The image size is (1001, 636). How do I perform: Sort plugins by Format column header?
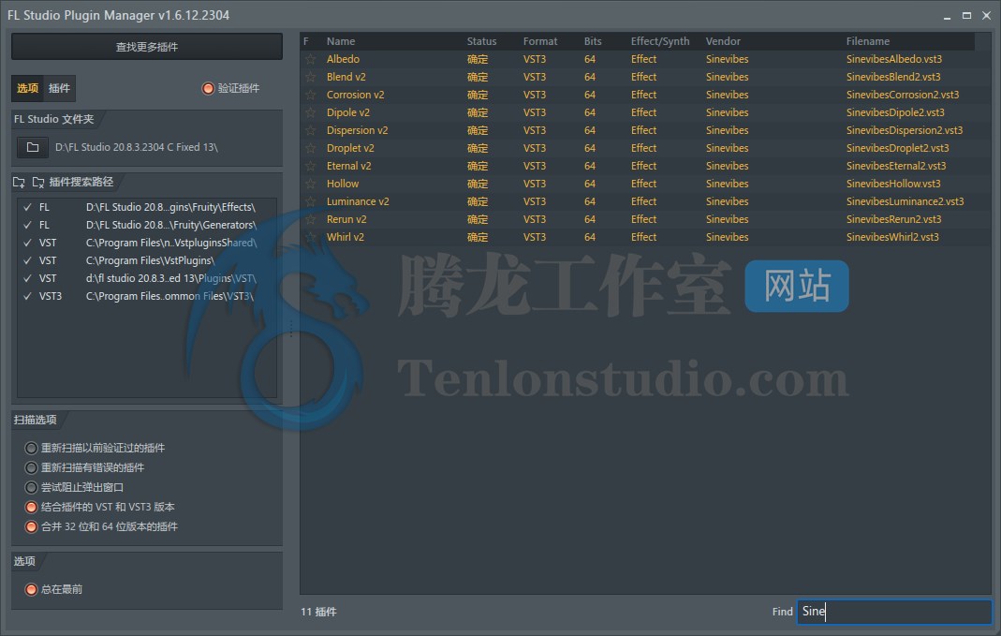click(539, 41)
